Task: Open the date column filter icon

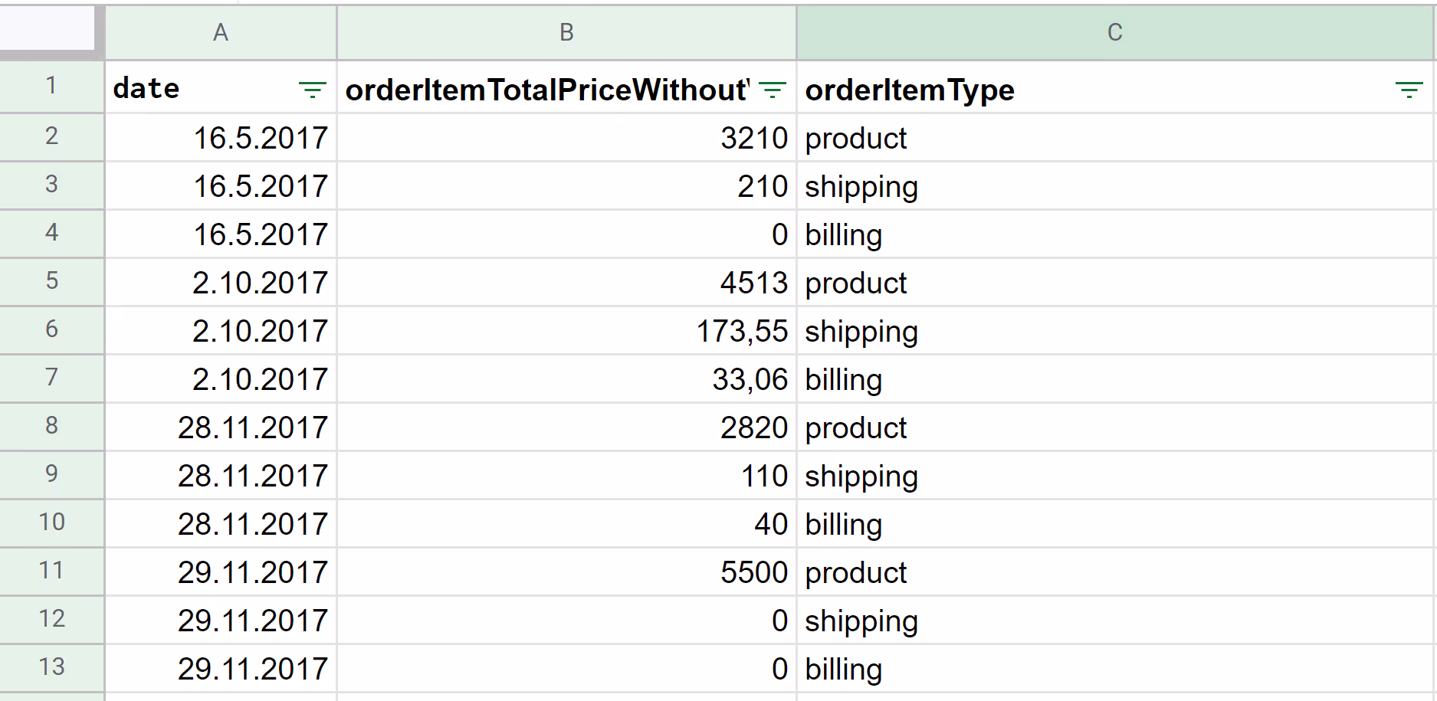Action: click(312, 90)
